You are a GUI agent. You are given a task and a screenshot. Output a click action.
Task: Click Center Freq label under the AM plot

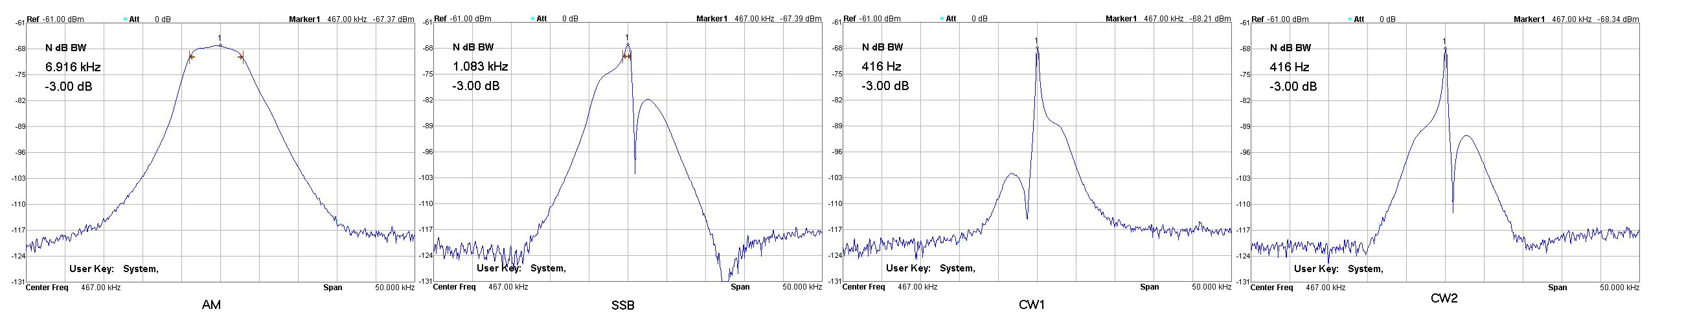pos(49,287)
